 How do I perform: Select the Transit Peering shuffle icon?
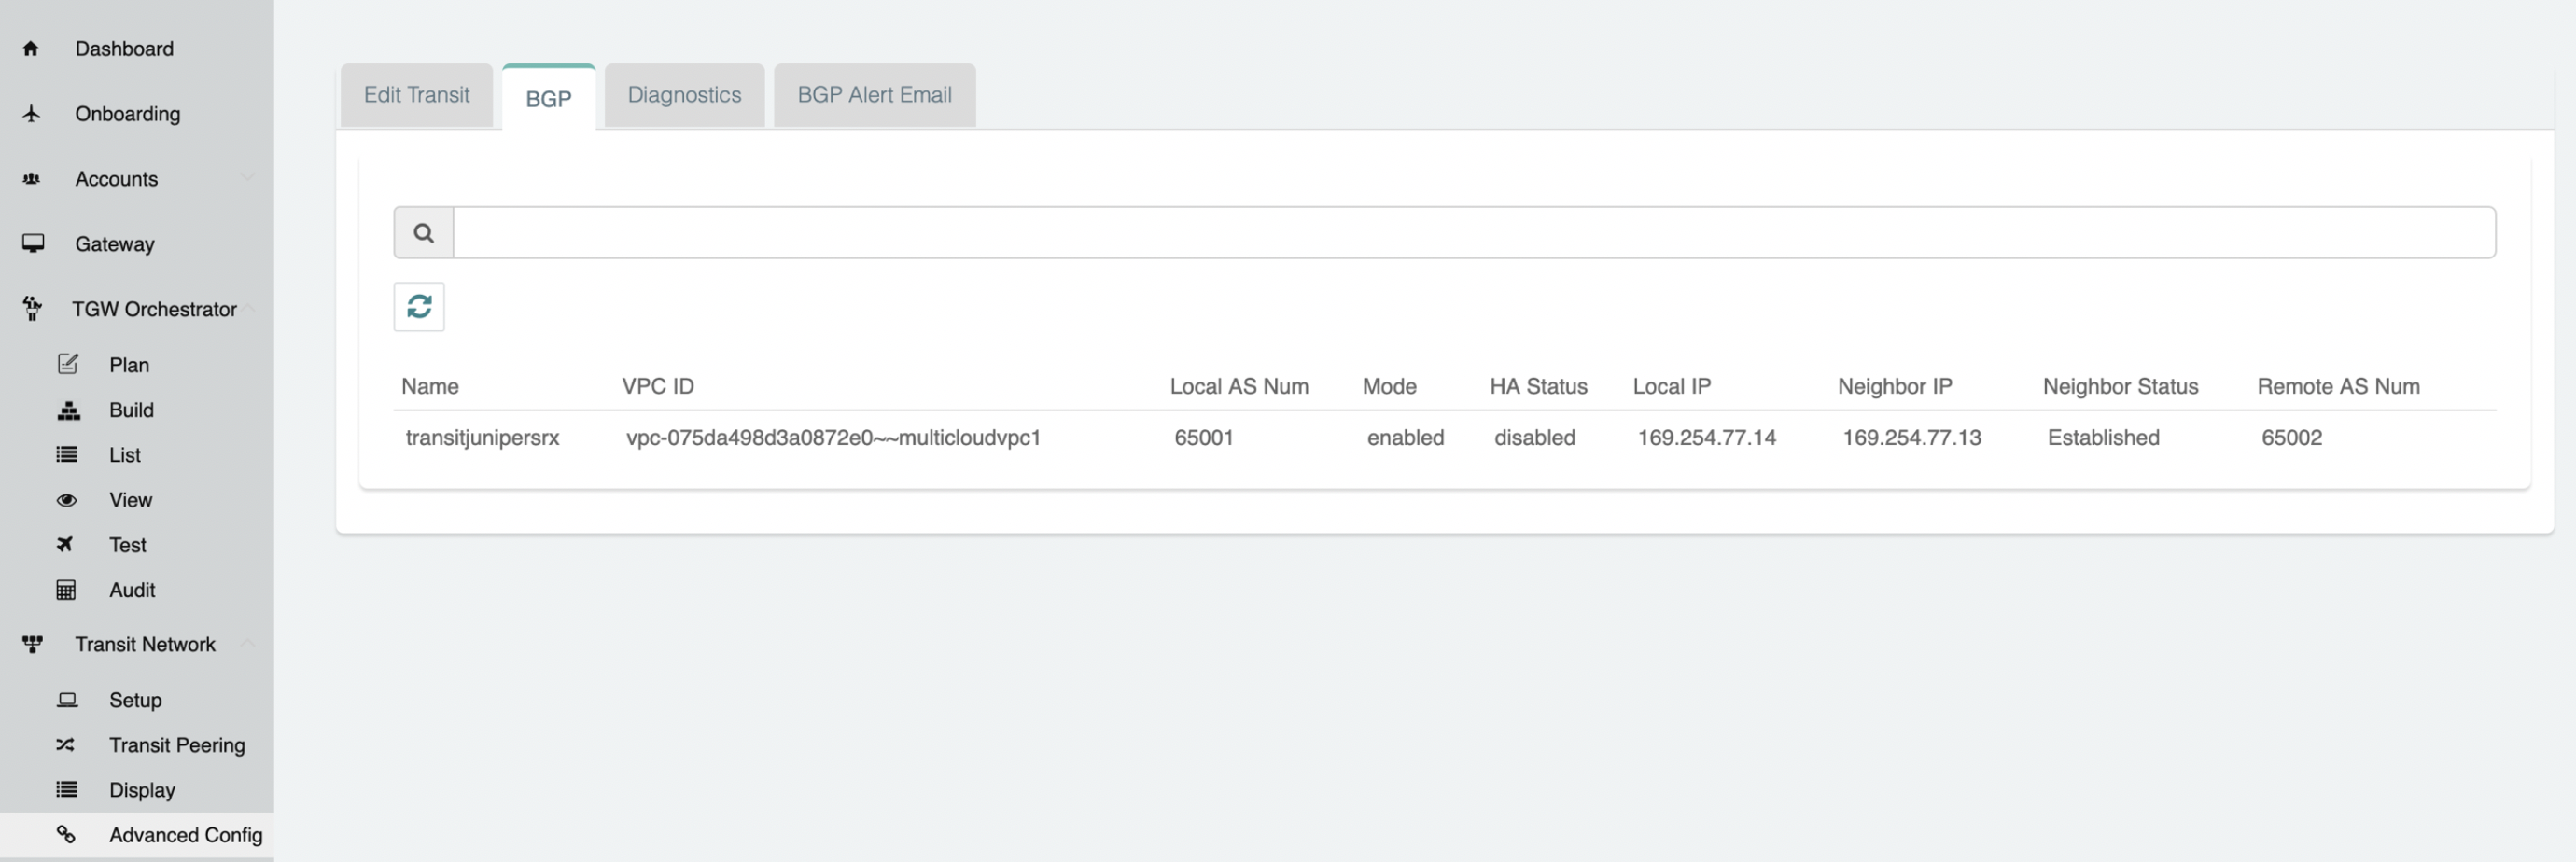pos(66,744)
